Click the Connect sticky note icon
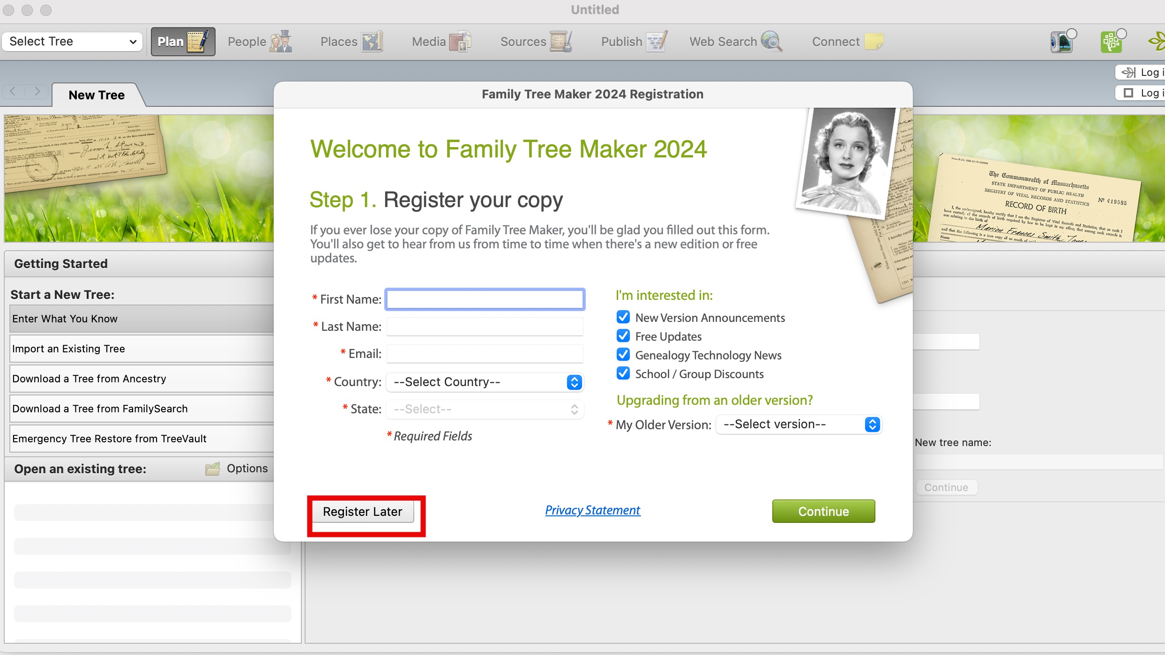The width and height of the screenshot is (1165, 655). click(874, 42)
